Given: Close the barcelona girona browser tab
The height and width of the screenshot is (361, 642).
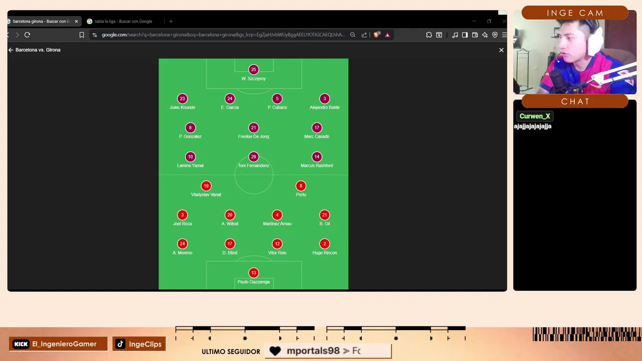Looking at the screenshot, I should click(76, 21).
